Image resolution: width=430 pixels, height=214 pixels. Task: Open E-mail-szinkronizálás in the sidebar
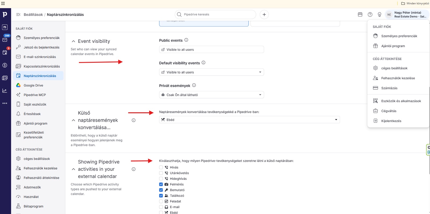click(38, 57)
